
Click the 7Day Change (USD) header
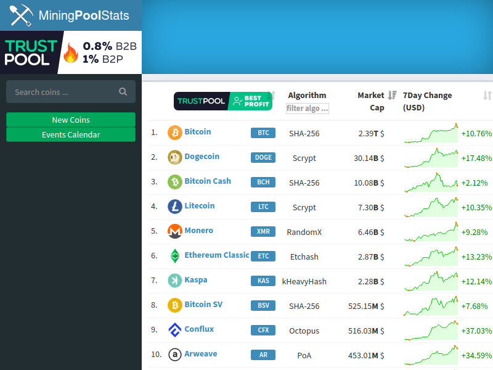click(427, 101)
